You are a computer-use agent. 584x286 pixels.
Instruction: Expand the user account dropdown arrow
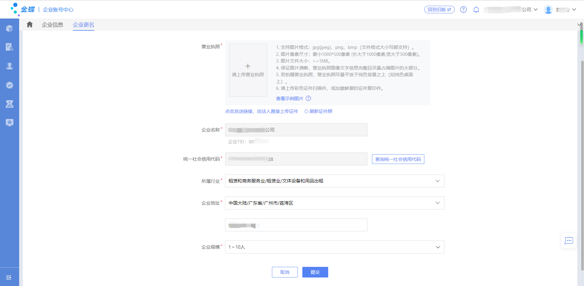574,10
